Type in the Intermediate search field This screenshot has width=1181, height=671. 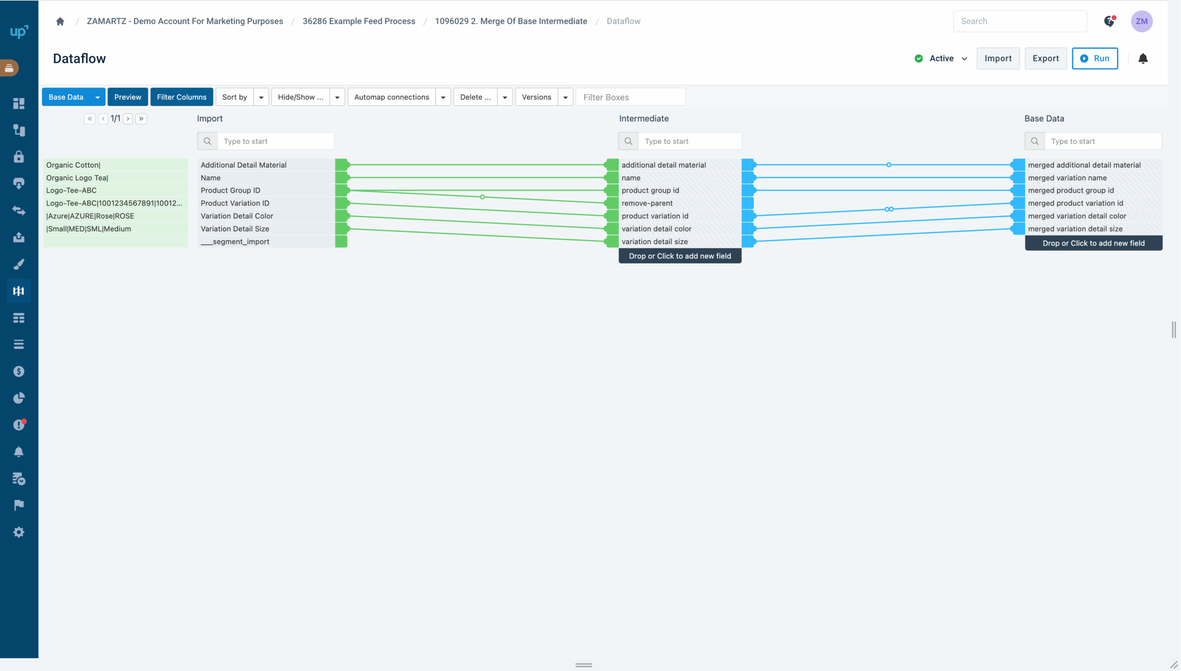click(690, 141)
